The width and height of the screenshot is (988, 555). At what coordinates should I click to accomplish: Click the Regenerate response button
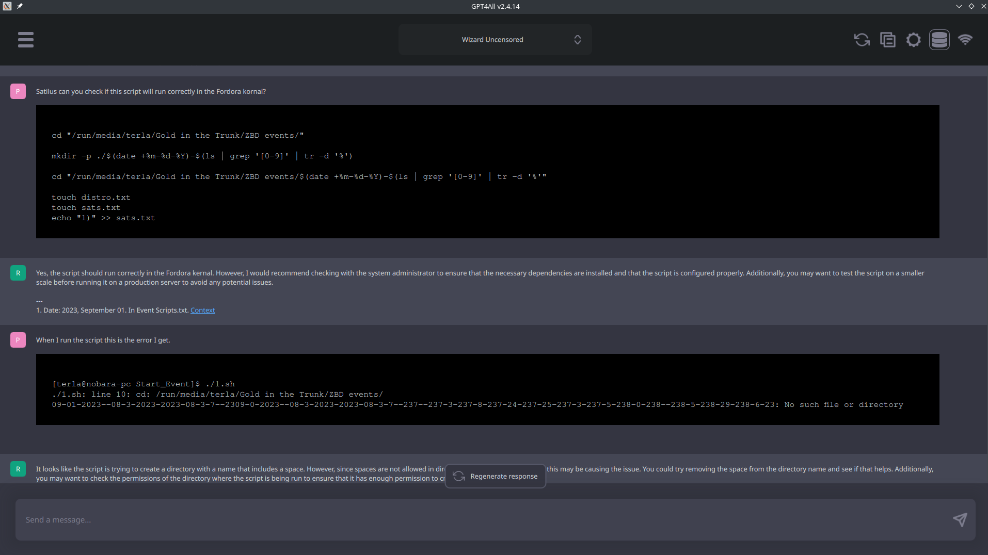coord(496,476)
